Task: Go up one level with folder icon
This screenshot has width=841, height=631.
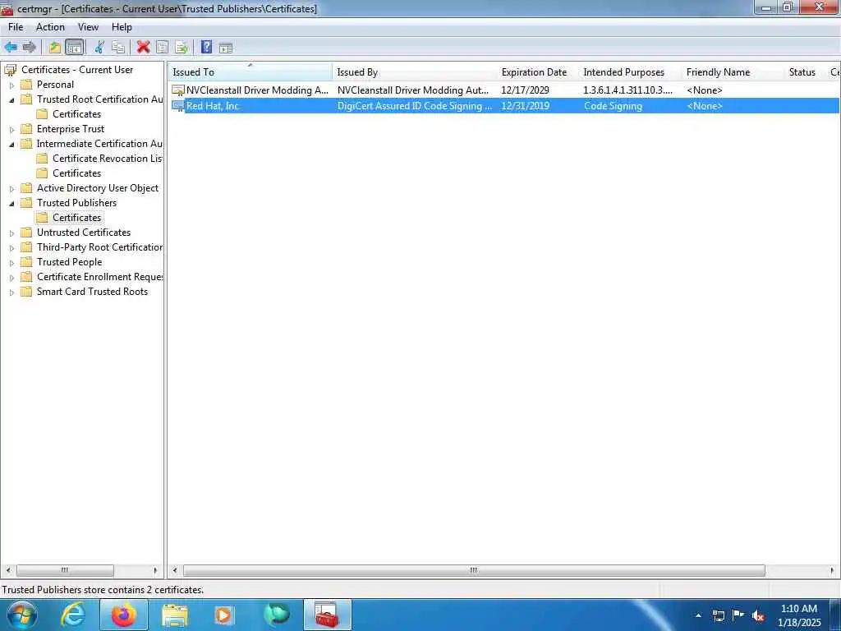Action: 55,47
